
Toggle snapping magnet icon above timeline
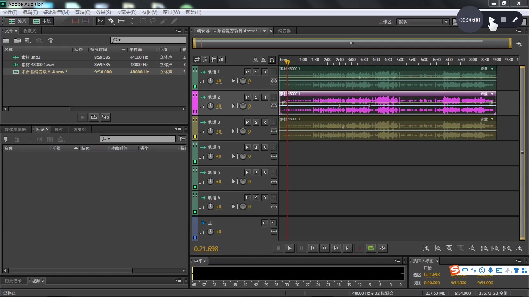pyautogui.click(x=272, y=60)
